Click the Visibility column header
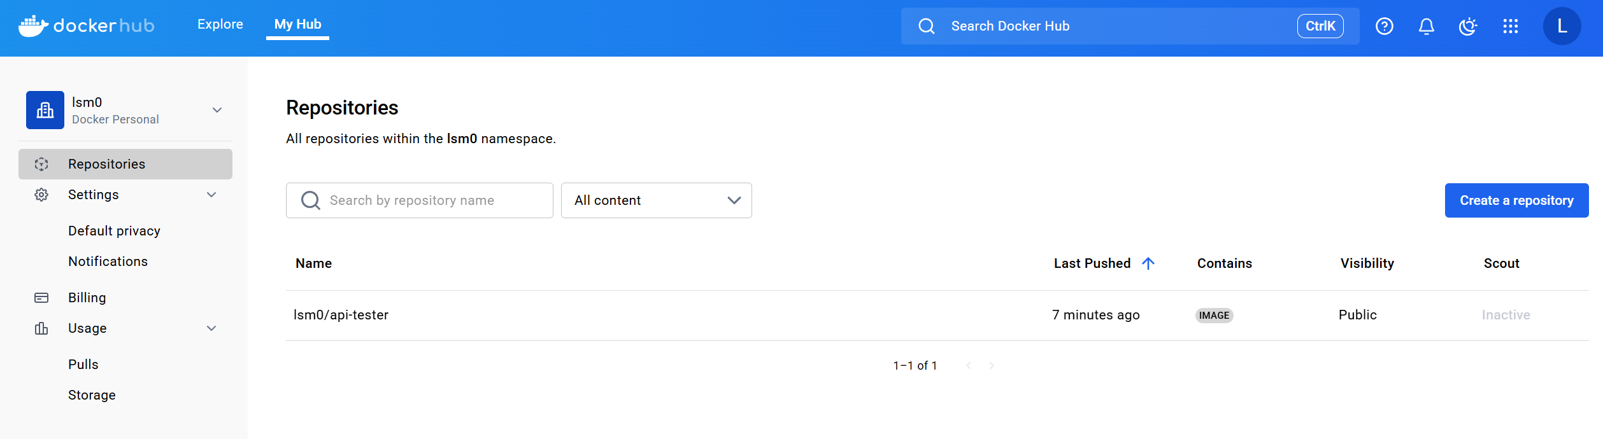Screen dimensions: 1603x439 [1367, 263]
